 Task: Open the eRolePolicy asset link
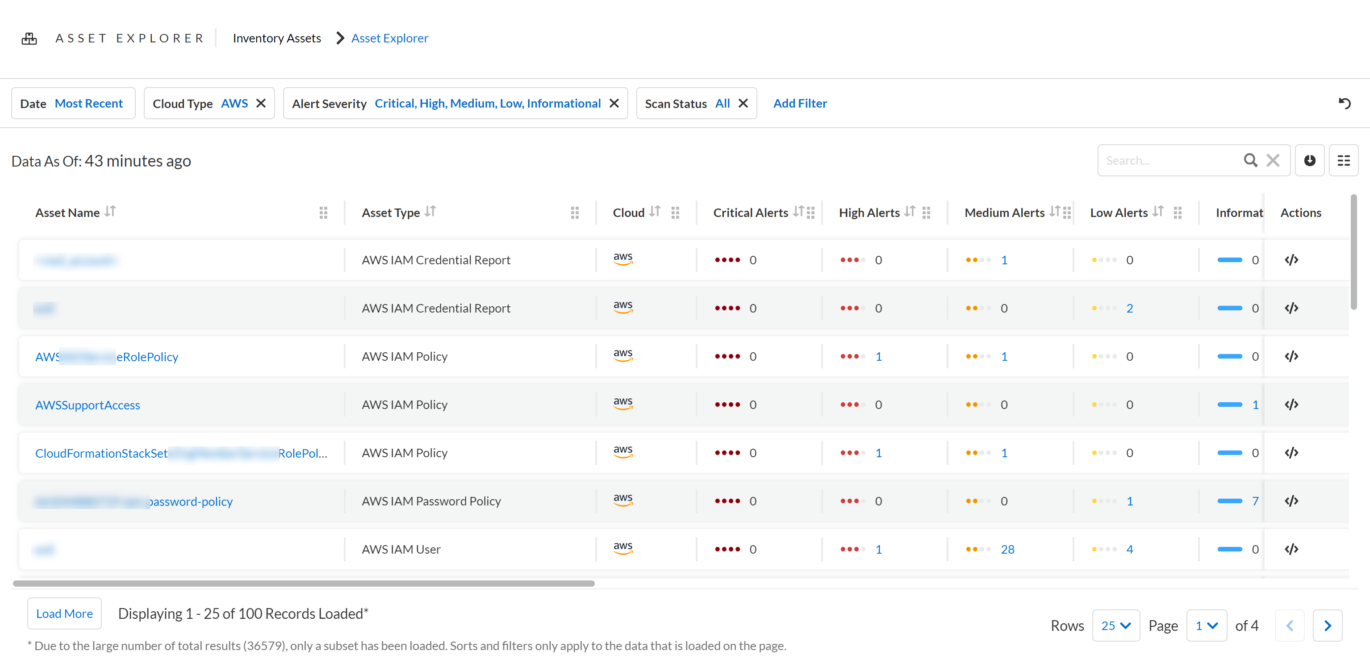107,357
